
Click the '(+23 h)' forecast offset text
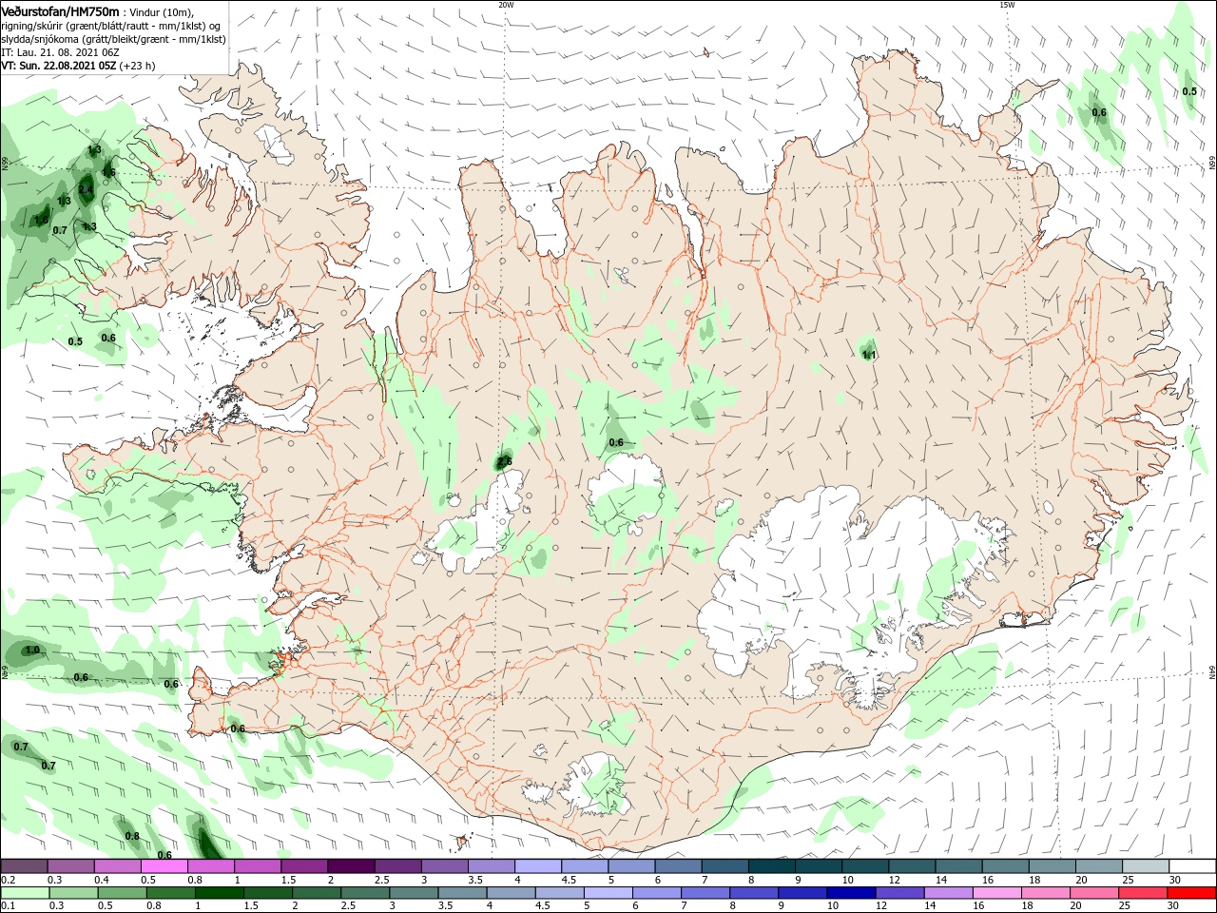coord(138,66)
